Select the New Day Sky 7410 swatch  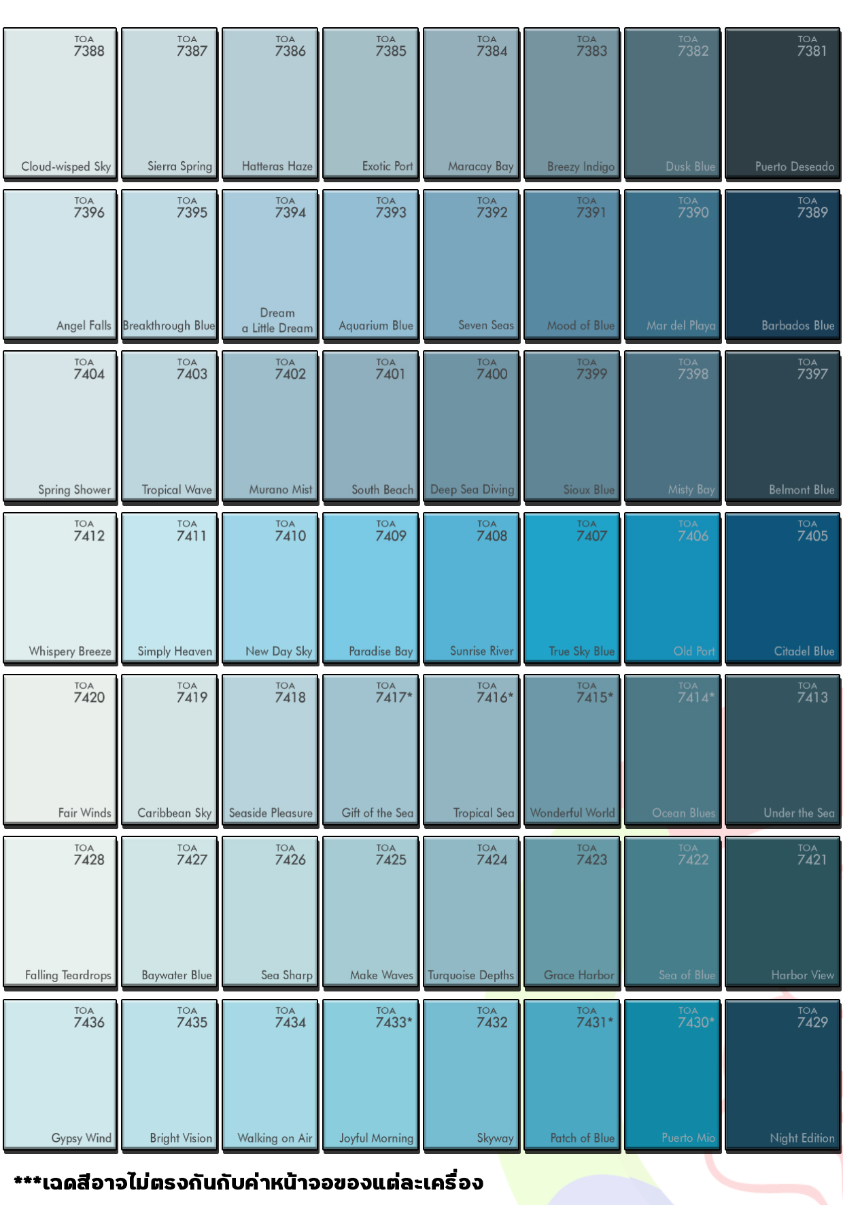(x=270, y=588)
